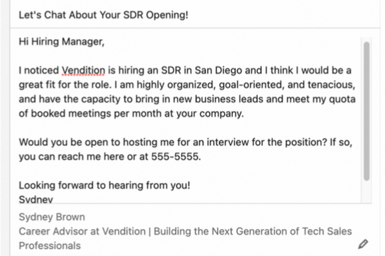Click the scrollbar track below the thumb
This screenshot has height=256, width=385.
(366, 192)
